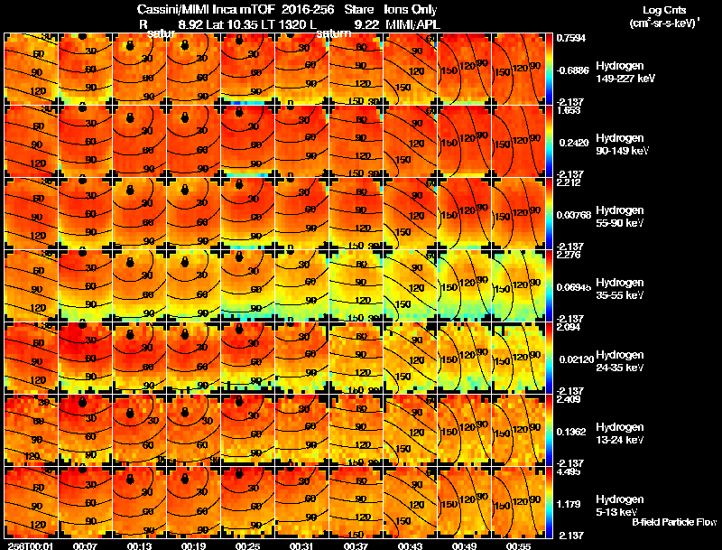Click the '256T00:01' time axis label

point(31,545)
